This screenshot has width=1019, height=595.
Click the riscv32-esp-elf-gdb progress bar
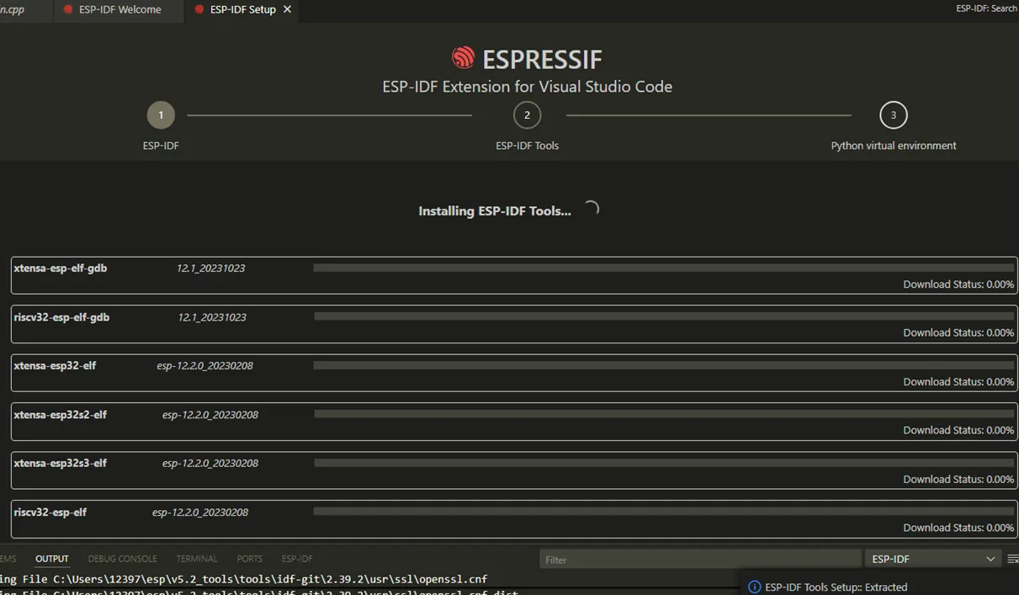tap(664, 316)
